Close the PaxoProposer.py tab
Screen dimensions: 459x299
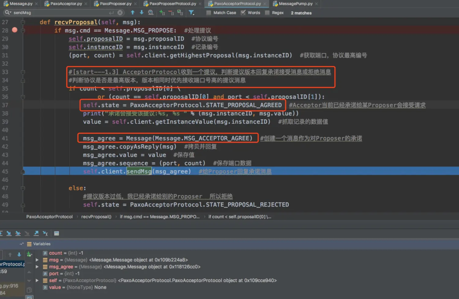[136, 4]
